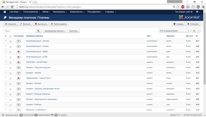
Task: Select the Аутентификация - GMail row checkbox
Action: 10,52
